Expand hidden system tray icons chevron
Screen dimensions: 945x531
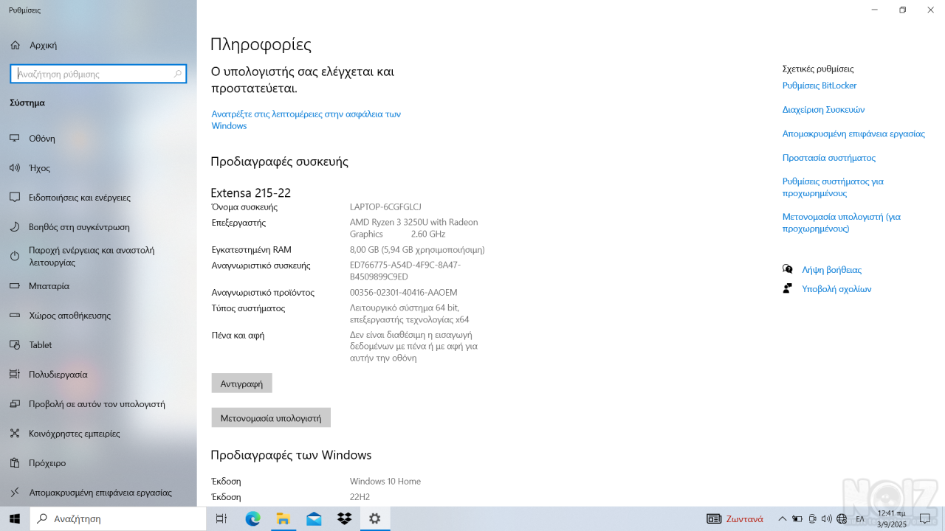click(783, 518)
